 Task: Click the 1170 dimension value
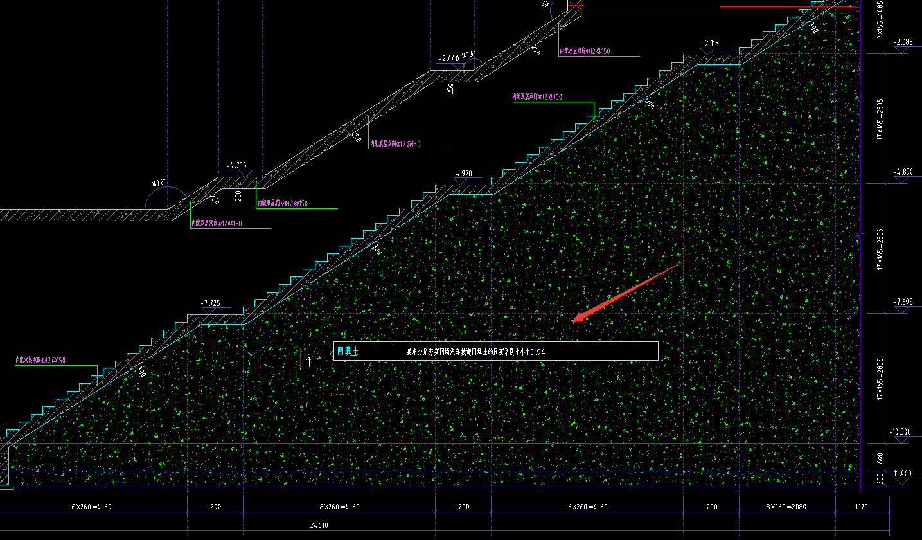click(x=861, y=507)
